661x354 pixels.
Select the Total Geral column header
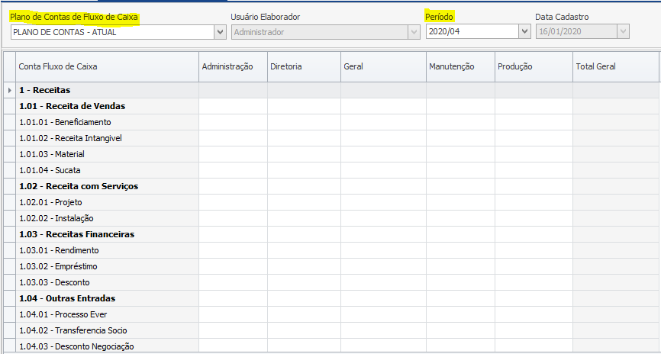pyautogui.click(x=614, y=66)
